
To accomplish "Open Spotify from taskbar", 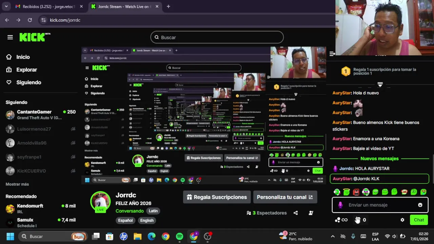I will (x=179, y=237).
